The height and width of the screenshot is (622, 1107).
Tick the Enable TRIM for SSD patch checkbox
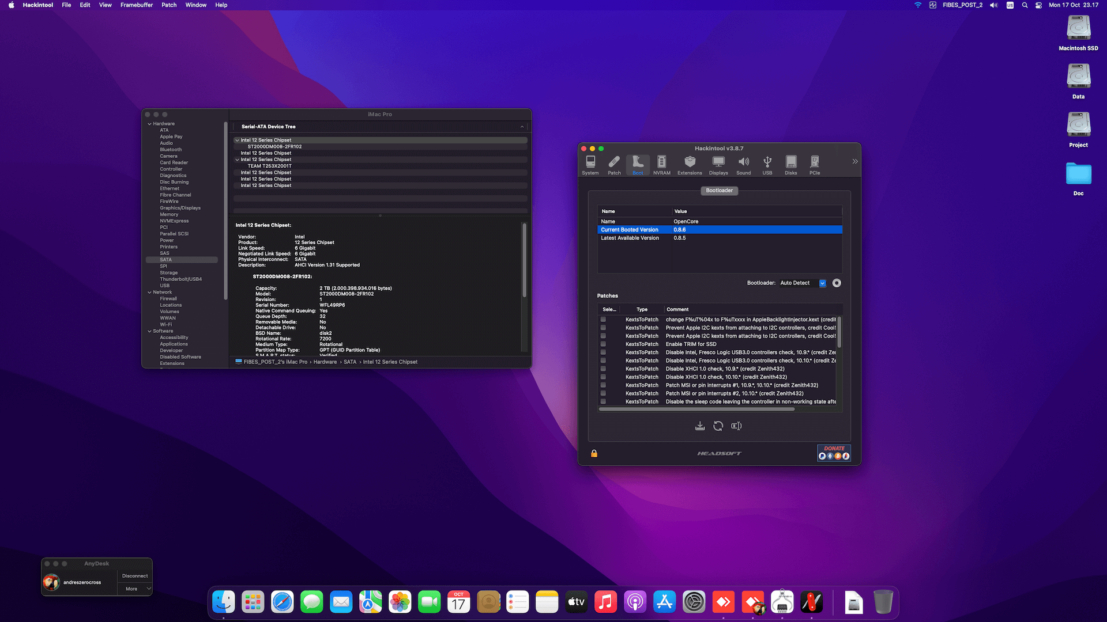[603, 344]
